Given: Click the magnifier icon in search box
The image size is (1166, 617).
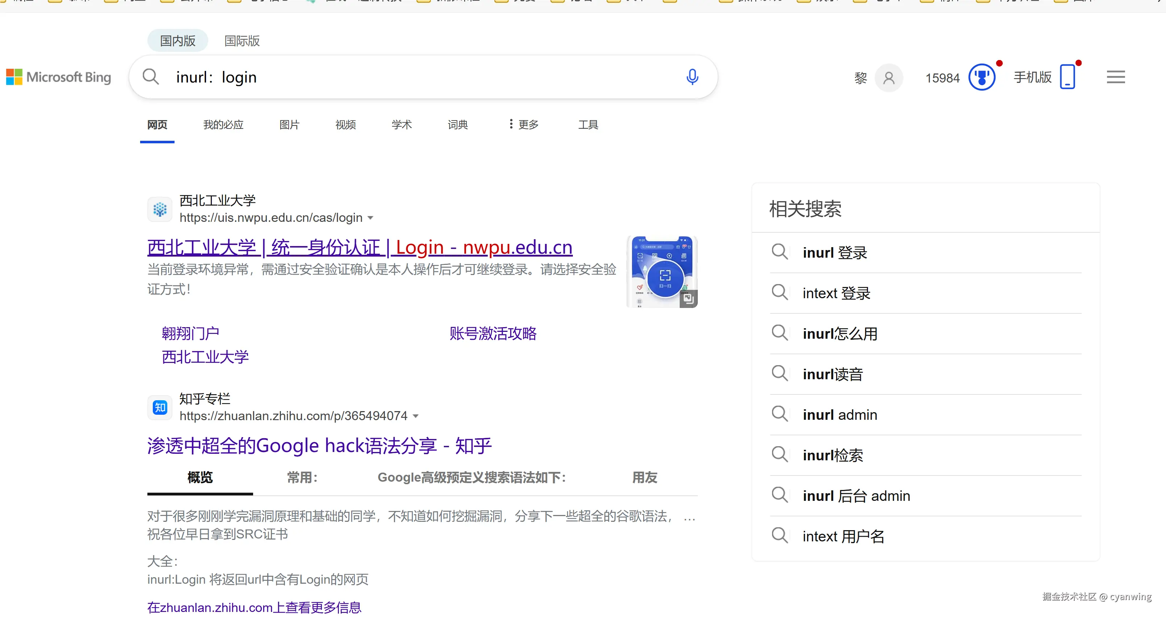Looking at the screenshot, I should point(151,77).
